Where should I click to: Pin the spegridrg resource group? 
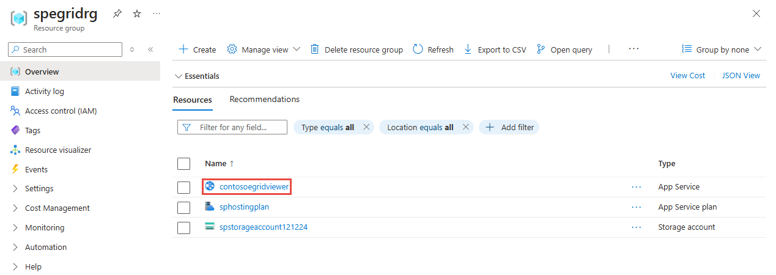117,13
